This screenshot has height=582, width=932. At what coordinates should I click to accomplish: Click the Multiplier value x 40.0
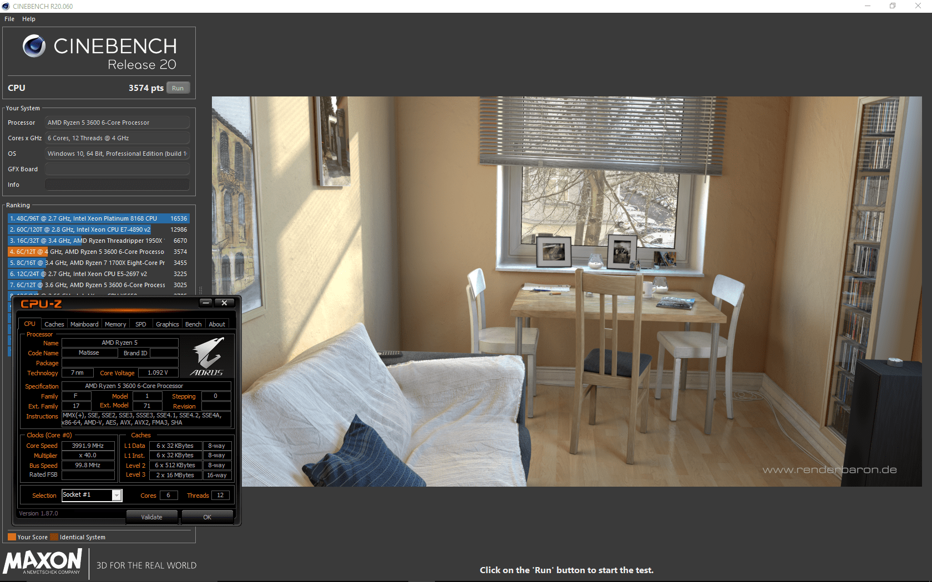tap(88, 456)
